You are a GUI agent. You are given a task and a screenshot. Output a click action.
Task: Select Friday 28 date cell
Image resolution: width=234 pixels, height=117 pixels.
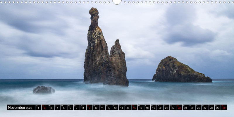pyautogui.click(x=211, y=107)
